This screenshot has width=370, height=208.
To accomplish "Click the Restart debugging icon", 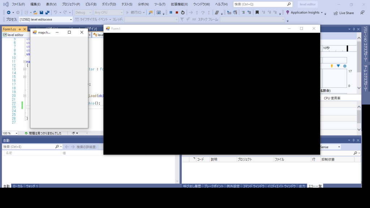I will click(183, 13).
